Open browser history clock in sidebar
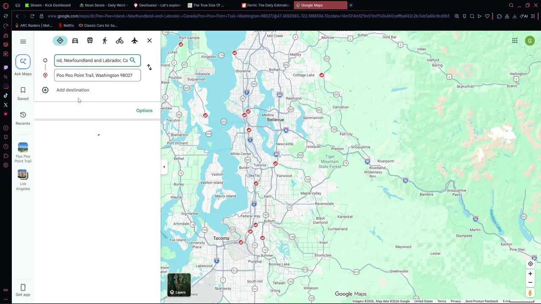Viewport: 541px width, 304px height. [5, 147]
